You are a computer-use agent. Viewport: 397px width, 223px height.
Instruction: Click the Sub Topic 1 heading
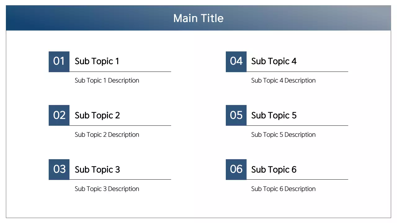(97, 61)
